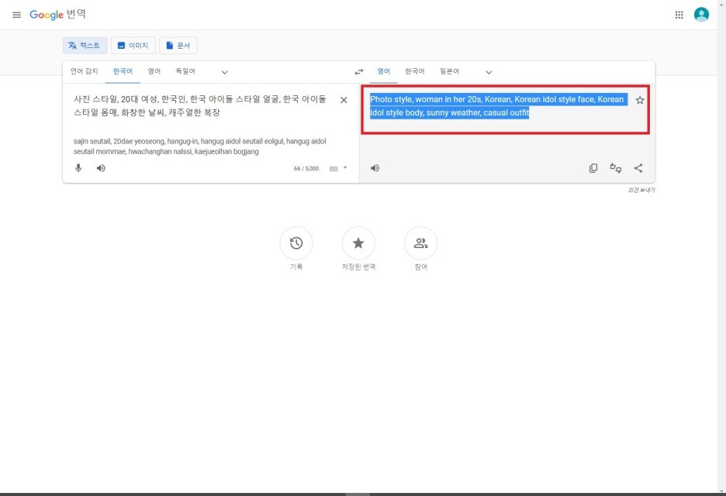
Task: Choose 영어 as target language
Action: (383, 71)
